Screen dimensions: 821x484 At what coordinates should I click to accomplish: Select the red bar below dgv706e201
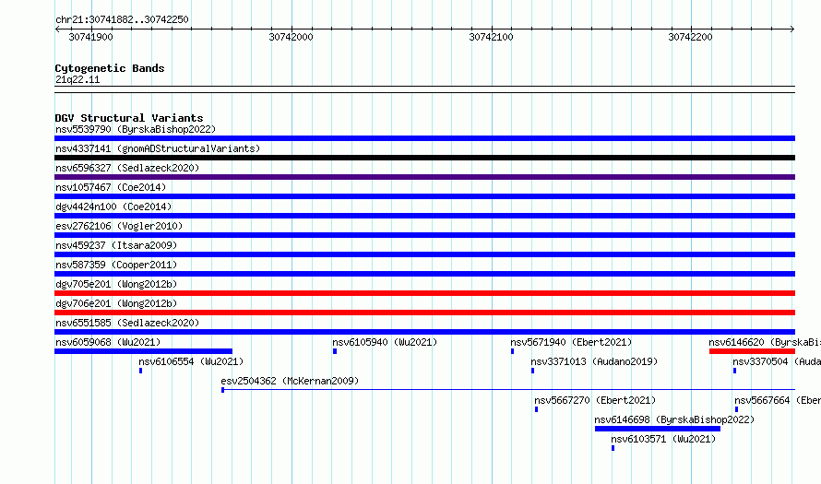click(x=424, y=313)
